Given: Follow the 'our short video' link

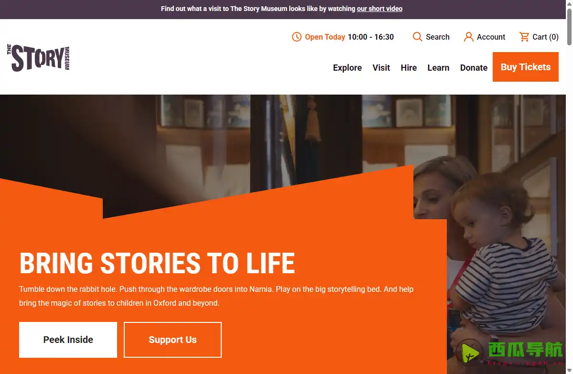Looking at the screenshot, I should pos(379,9).
